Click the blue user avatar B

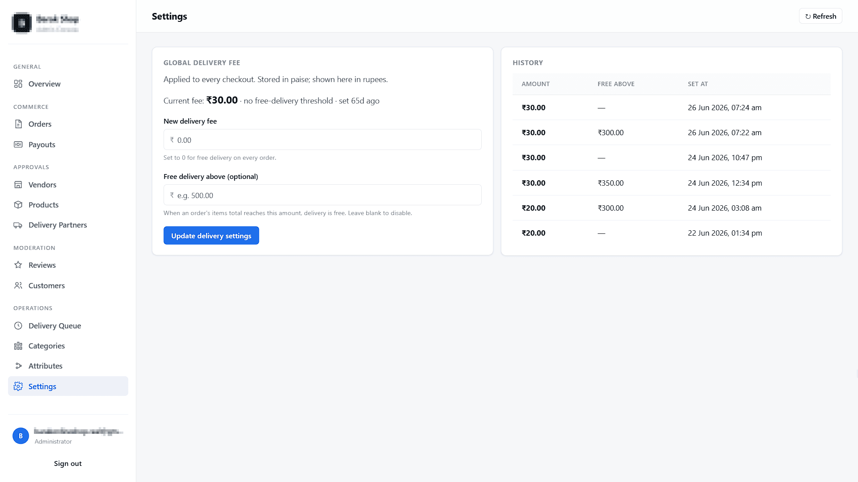pyautogui.click(x=21, y=436)
